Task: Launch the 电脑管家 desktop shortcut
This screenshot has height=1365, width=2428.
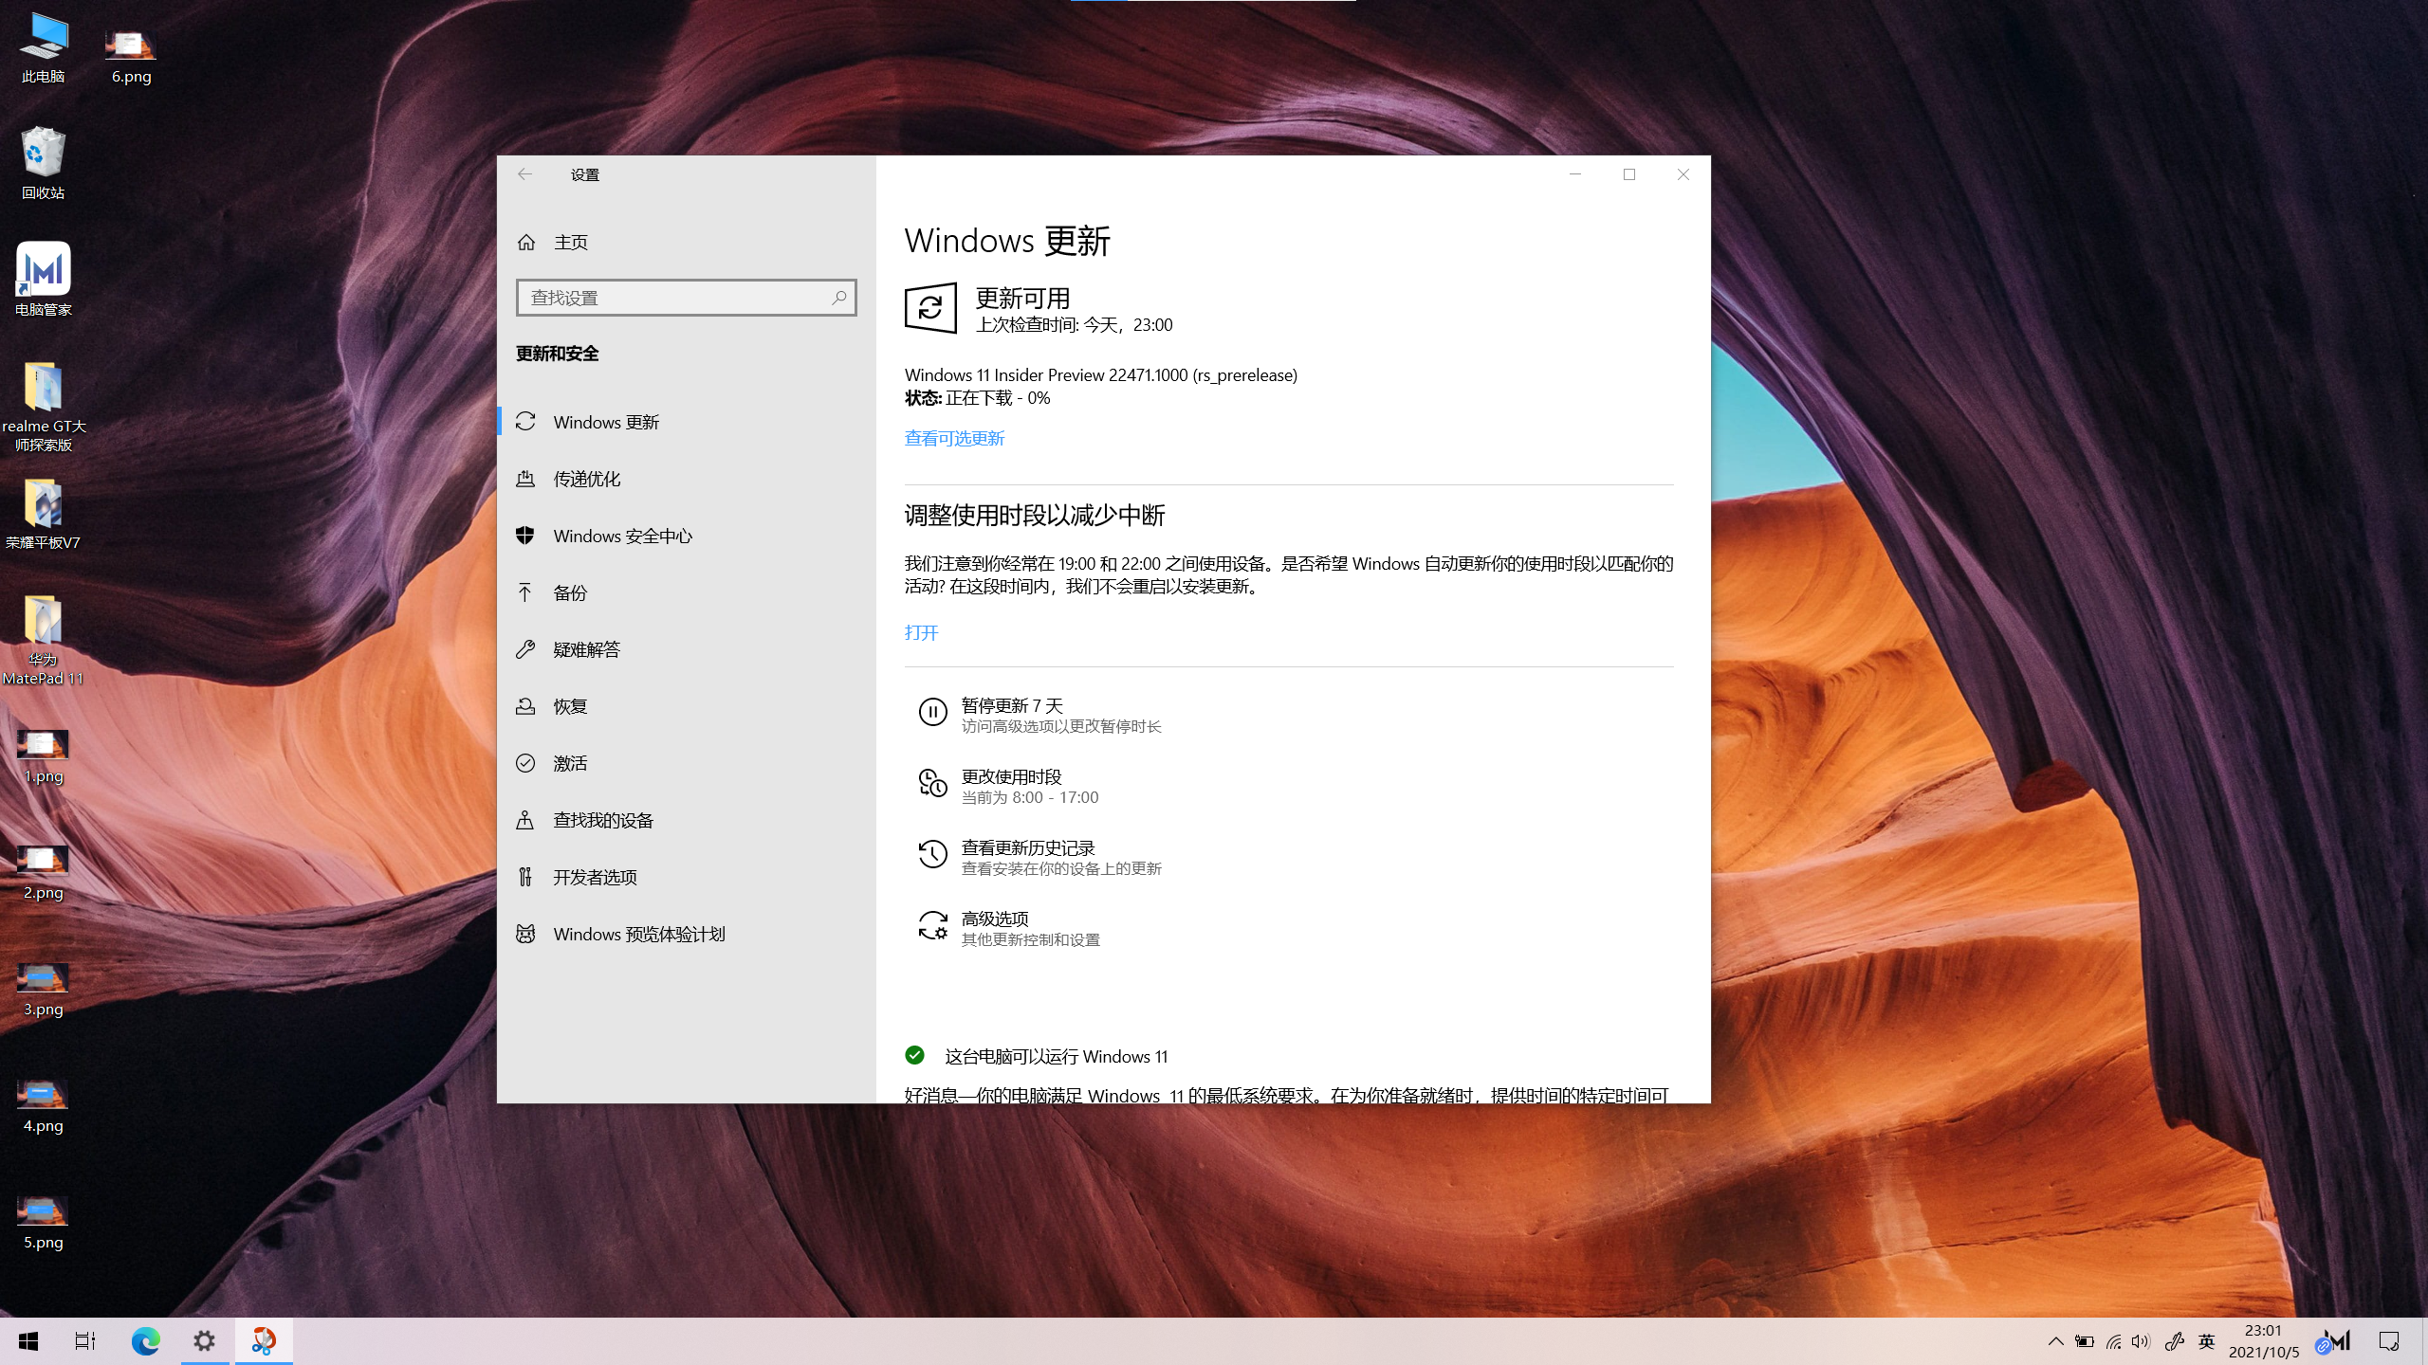Action: 44,279
